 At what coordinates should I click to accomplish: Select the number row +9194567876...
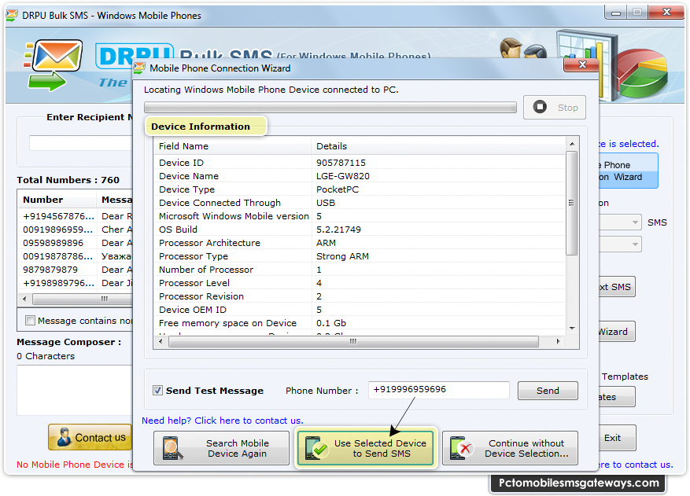[76, 216]
